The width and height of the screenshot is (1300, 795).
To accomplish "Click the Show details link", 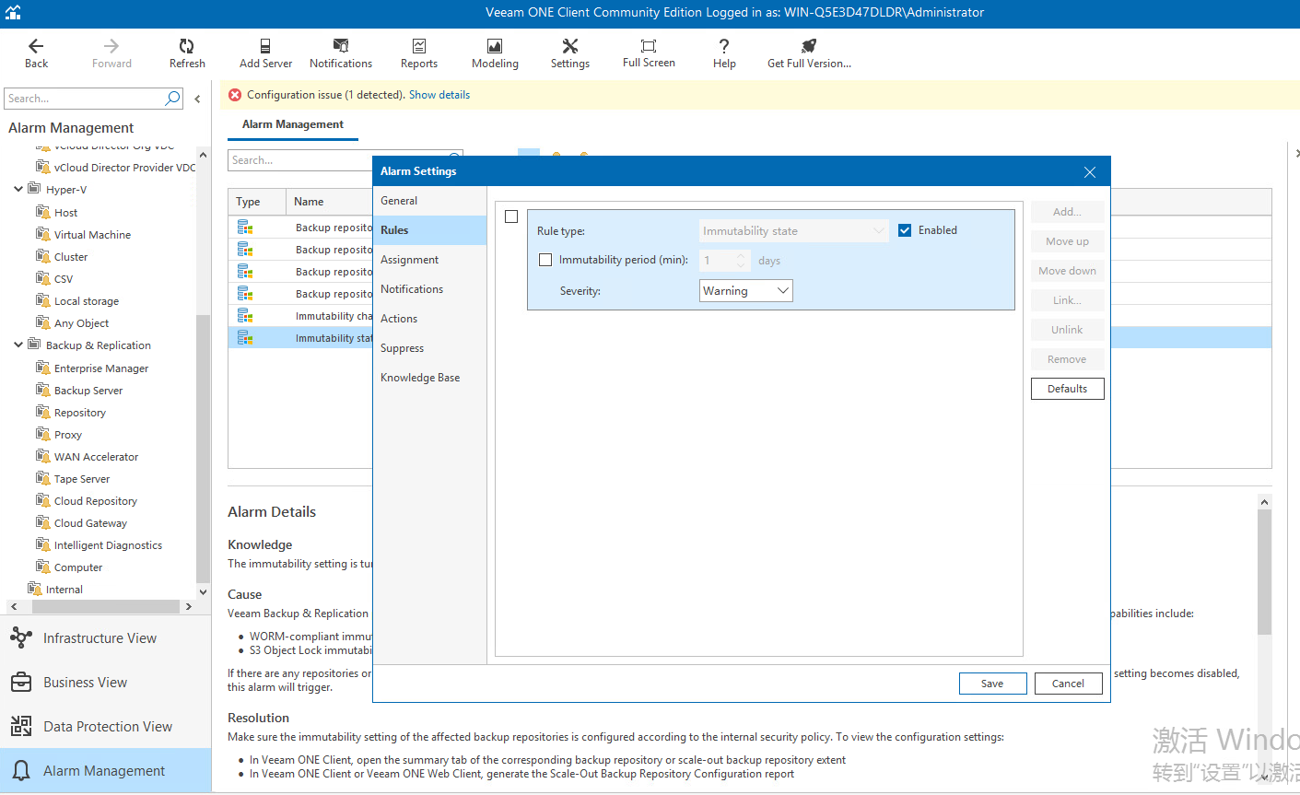I will tap(439, 94).
